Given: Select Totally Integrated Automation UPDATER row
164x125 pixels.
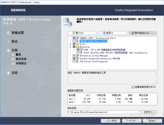Looking at the screenshot, I should tap(100, 58).
